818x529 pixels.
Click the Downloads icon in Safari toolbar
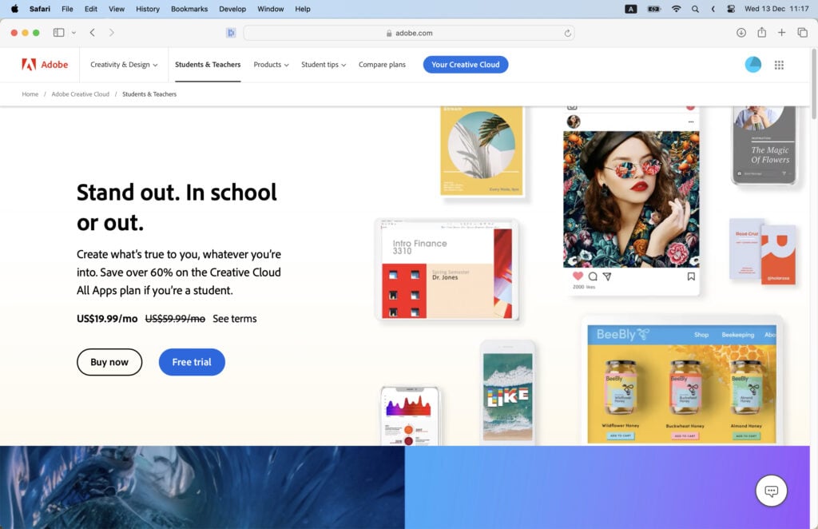tap(742, 33)
